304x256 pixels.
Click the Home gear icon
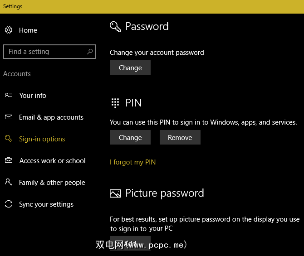[9, 30]
